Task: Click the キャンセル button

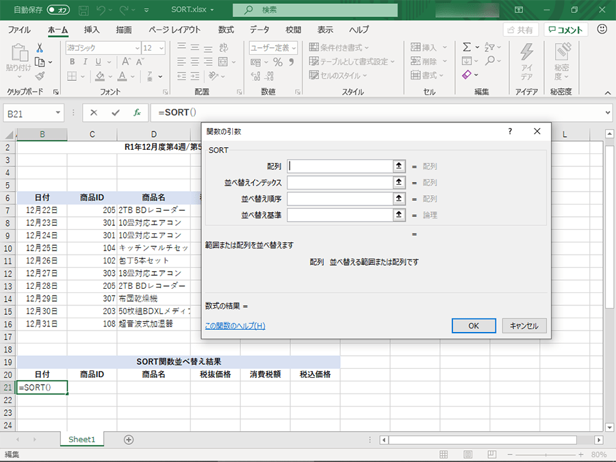Action: coord(524,326)
